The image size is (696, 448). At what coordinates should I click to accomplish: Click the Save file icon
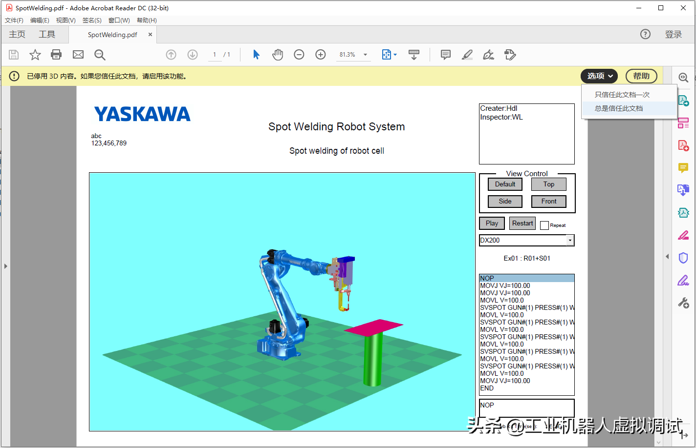[x=14, y=55]
